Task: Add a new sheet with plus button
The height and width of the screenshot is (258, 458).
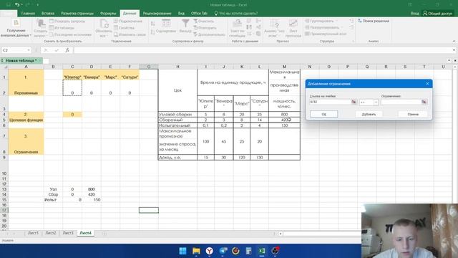Action: click(x=104, y=233)
